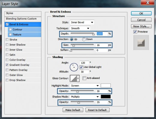The image size is (156, 119).
Task: Enable the Outer Glow checkbox
Action: click(x=7, y=75)
